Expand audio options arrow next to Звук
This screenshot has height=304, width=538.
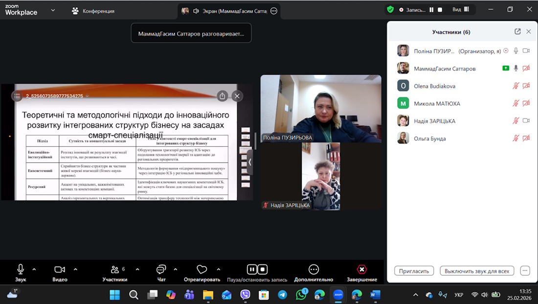click(x=34, y=269)
